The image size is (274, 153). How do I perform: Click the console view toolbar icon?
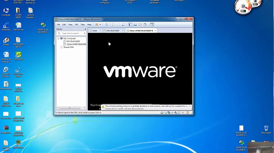coord(152,25)
